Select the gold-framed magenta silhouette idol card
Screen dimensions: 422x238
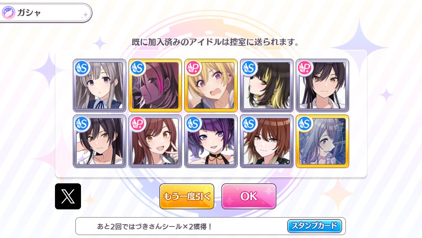pyautogui.click(x=155, y=86)
